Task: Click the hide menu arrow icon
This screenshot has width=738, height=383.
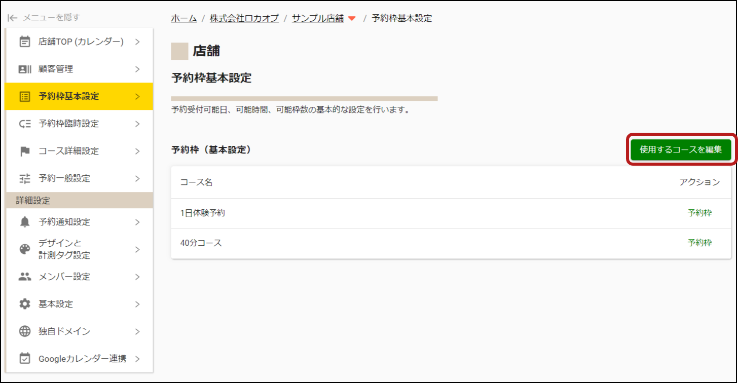Action: [13, 18]
